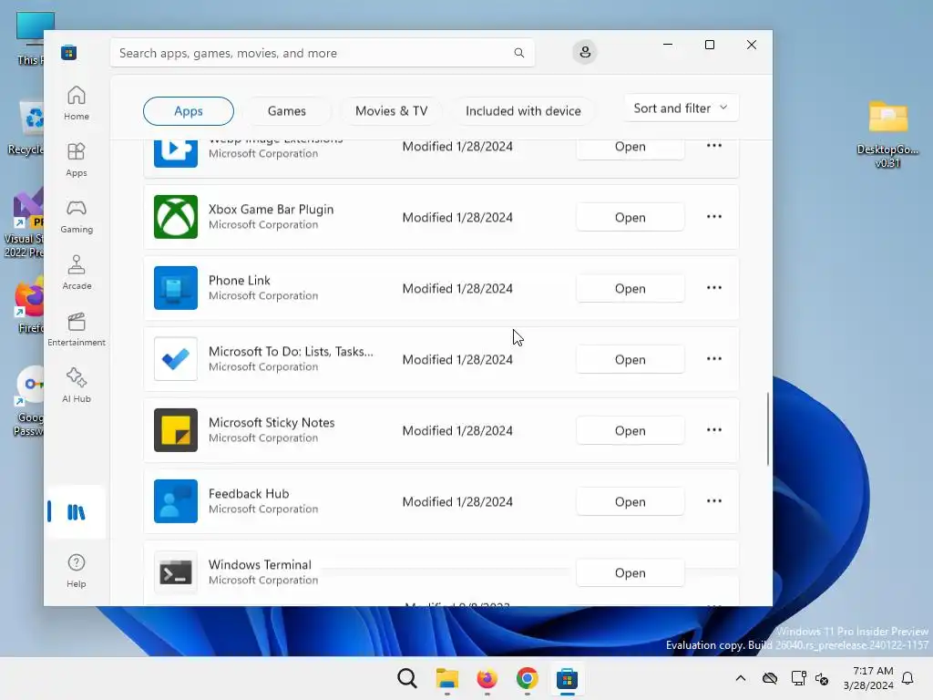This screenshot has height=700, width=933.
Task: Click the Feedback Hub app icon
Action: (176, 501)
